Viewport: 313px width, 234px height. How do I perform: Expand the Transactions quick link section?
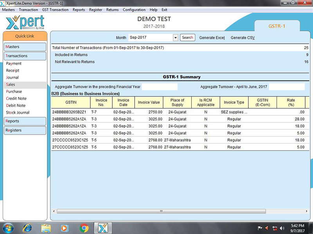(25, 56)
